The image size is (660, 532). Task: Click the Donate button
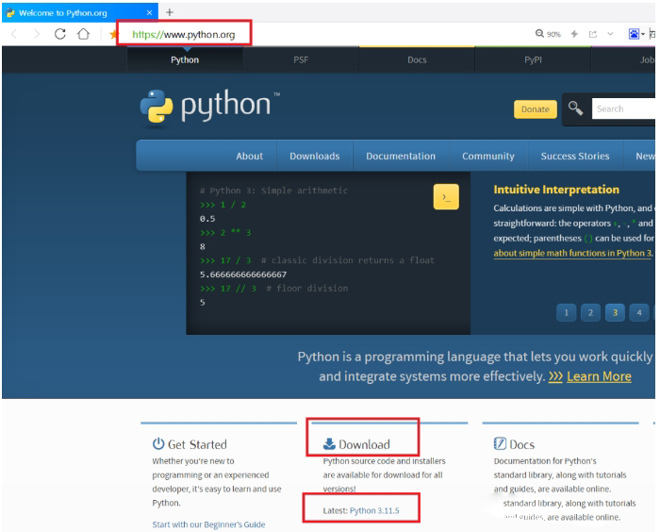pyautogui.click(x=535, y=109)
